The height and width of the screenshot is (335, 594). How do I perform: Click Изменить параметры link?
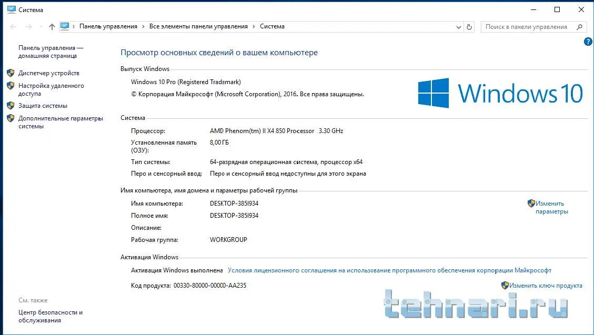(x=551, y=207)
